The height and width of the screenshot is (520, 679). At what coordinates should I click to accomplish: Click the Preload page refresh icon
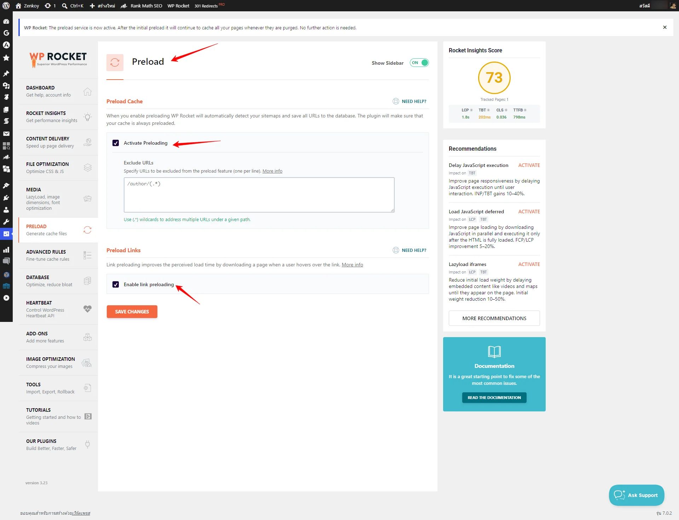[115, 63]
